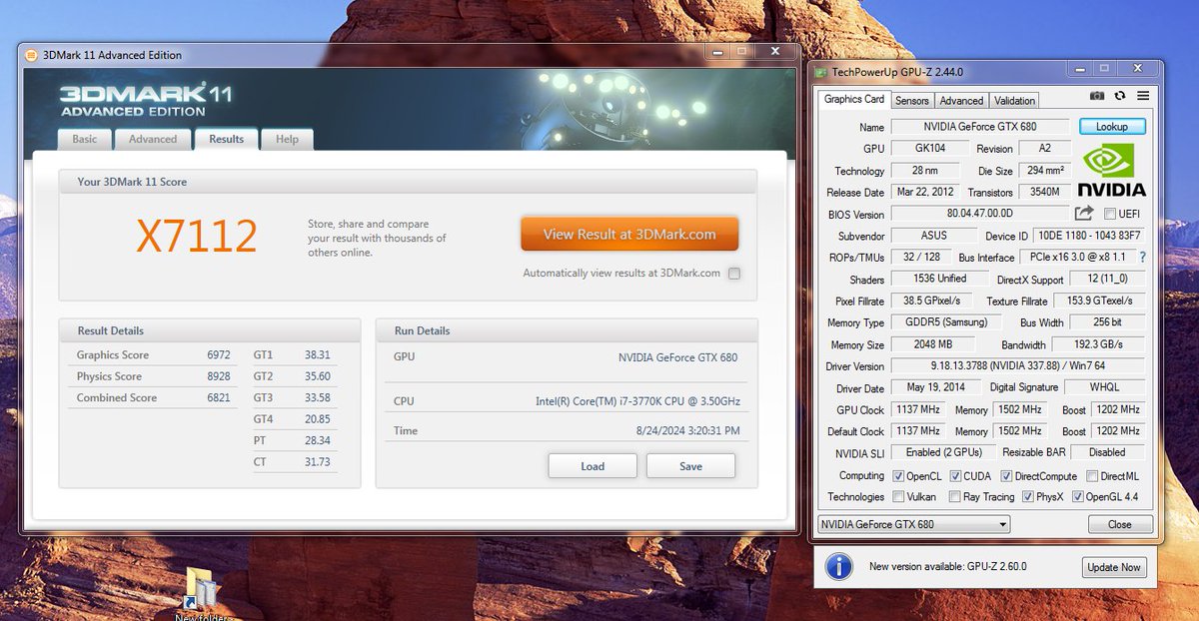This screenshot has width=1199, height=621.
Task: Open the GPU selection dropdown
Action: (913, 524)
